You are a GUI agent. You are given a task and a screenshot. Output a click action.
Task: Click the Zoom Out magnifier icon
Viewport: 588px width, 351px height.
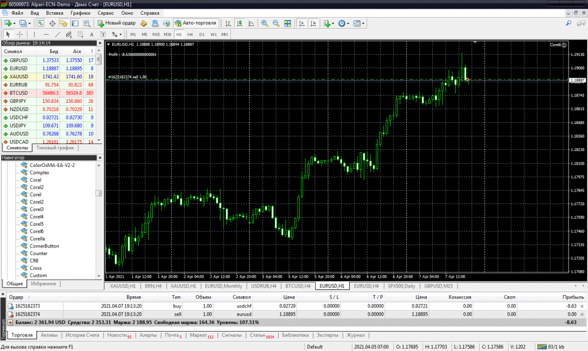(x=276, y=23)
